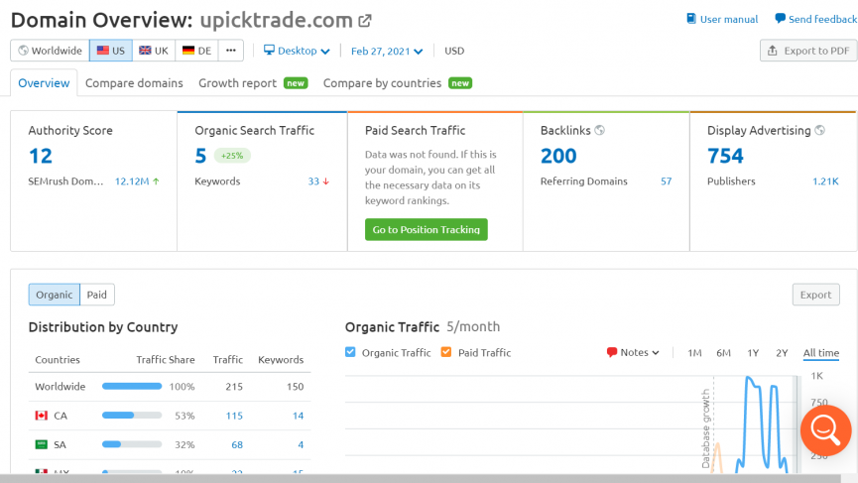Click the Export button above chart
Image resolution: width=858 pixels, height=483 pixels.
pyautogui.click(x=816, y=295)
